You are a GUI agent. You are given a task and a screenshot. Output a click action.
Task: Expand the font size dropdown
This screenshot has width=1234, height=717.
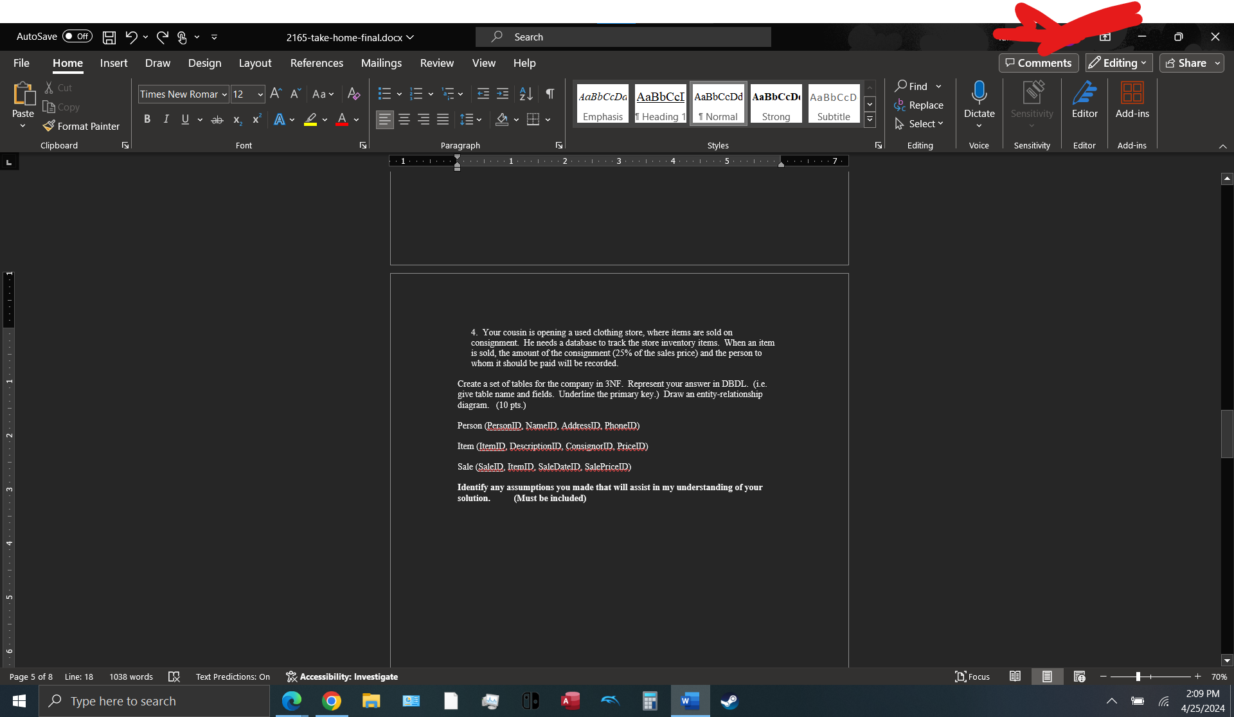[260, 94]
